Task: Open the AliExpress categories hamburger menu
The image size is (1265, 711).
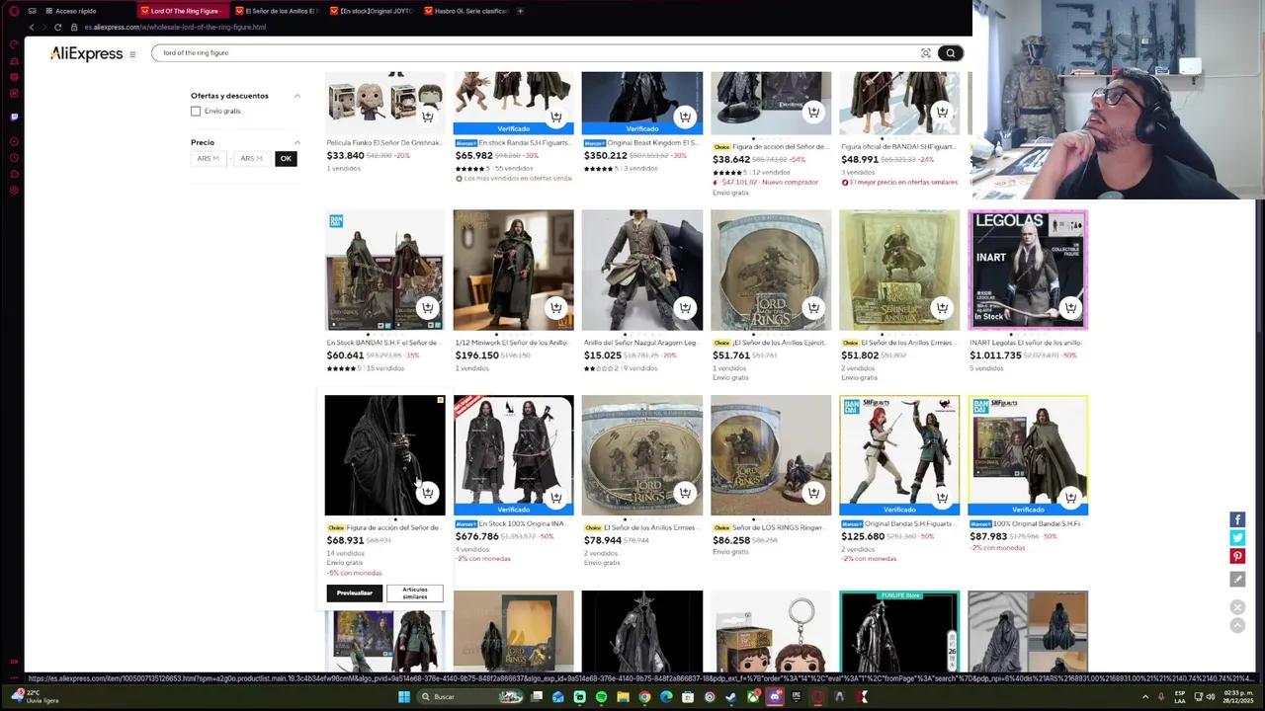Action: pyautogui.click(x=132, y=54)
